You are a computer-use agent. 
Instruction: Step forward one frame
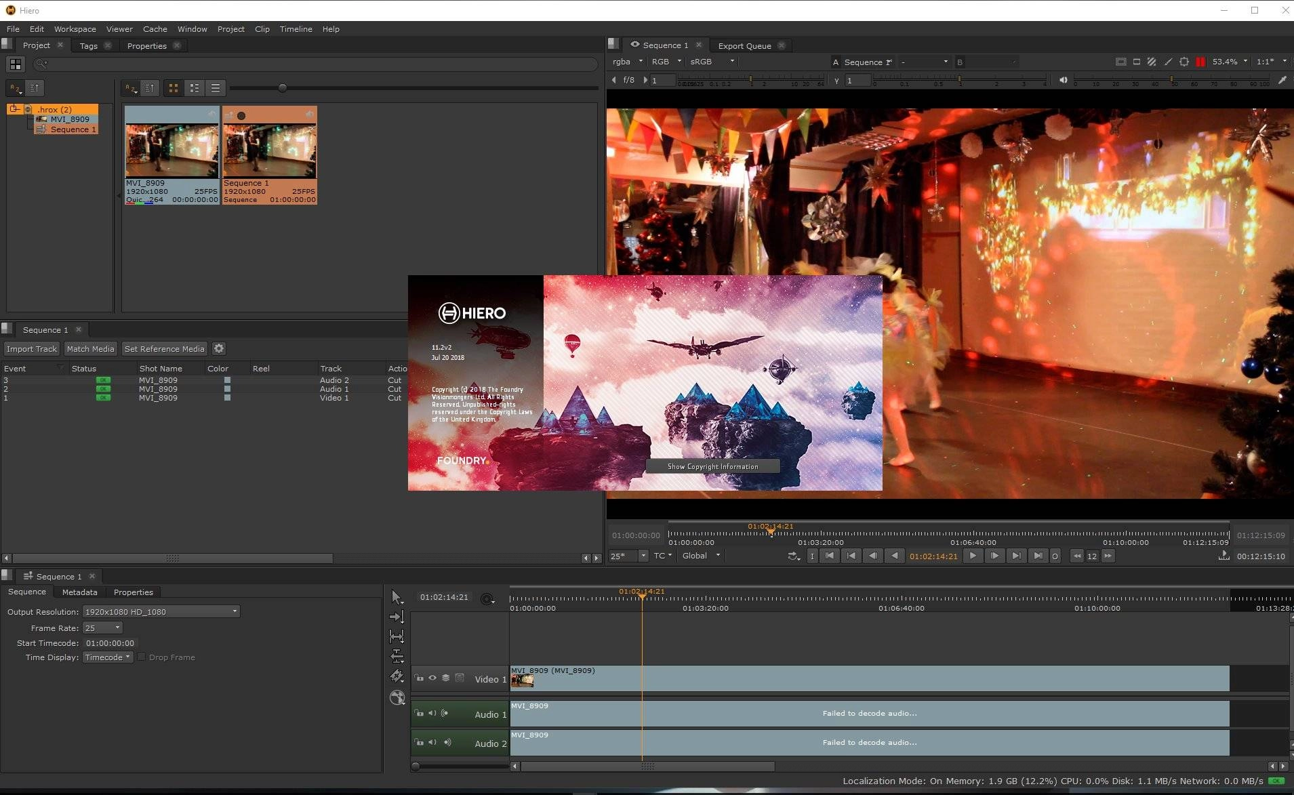[x=994, y=556]
